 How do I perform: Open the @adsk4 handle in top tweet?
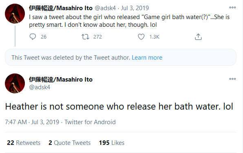(105, 8)
